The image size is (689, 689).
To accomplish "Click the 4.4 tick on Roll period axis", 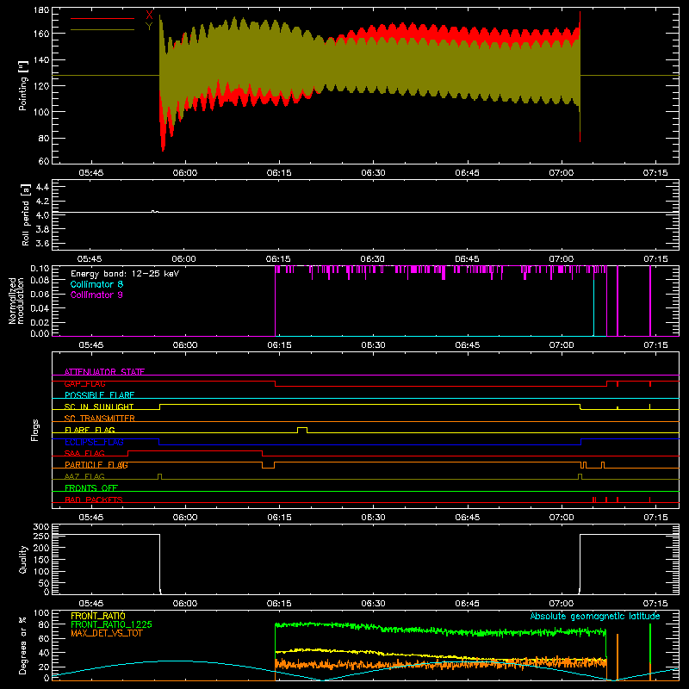I will (x=42, y=187).
